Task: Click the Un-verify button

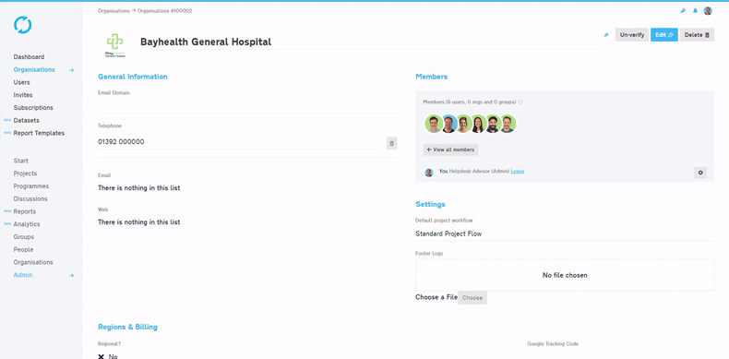Action: 632,35
